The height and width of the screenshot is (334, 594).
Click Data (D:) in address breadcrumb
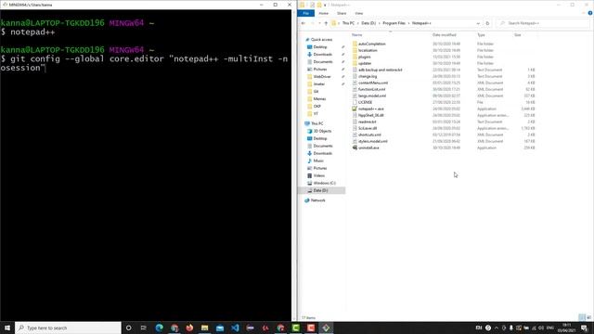point(368,23)
